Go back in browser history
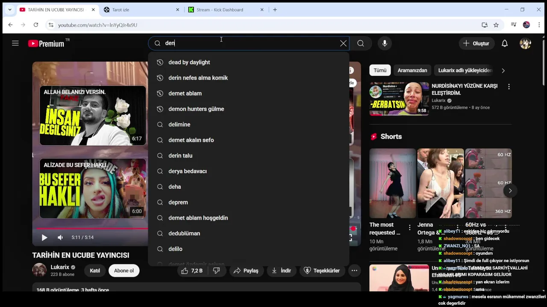Image resolution: width=547 pixels, height=307 pixels. [x=10, y=25]
